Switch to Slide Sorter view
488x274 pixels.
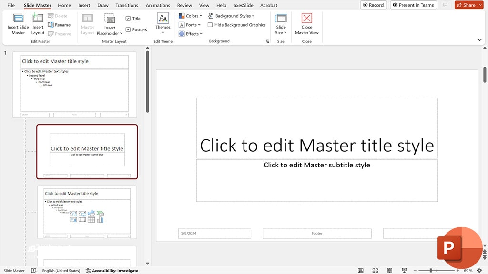[x=375, y=271]
